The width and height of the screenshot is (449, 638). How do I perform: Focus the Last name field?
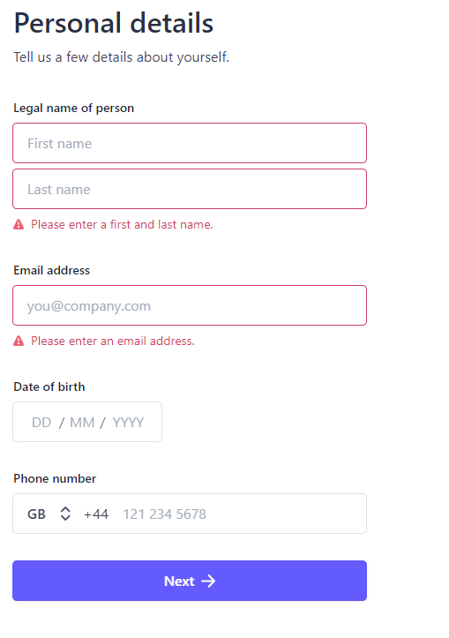click(190, 189)
